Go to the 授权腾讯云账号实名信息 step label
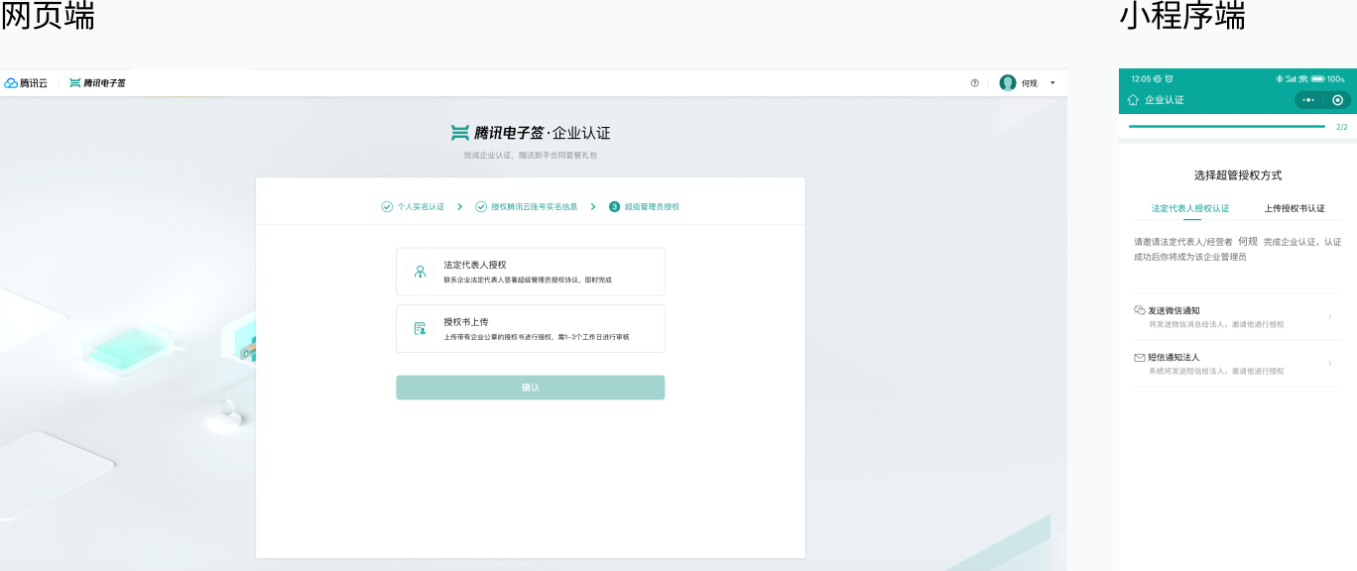This screenshot has width=1357, height=571. (534, 206)
